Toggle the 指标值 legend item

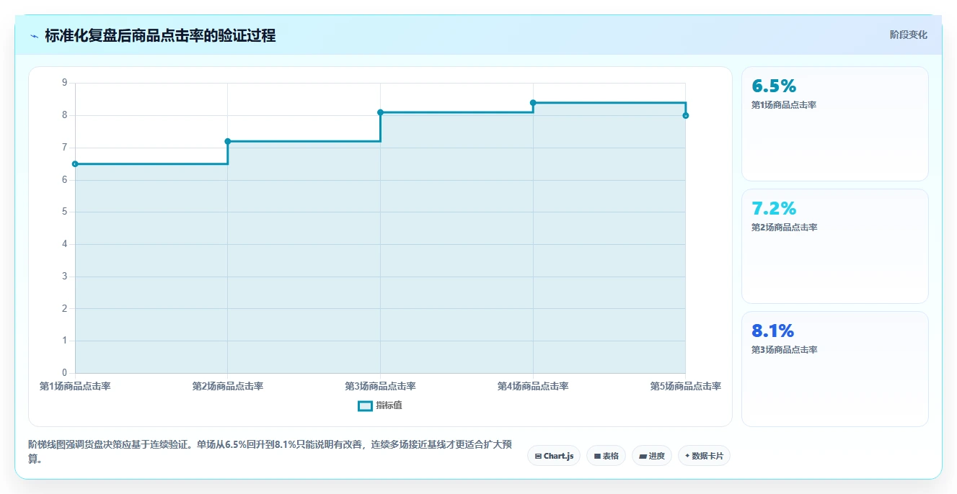click(x=380, y=405)
